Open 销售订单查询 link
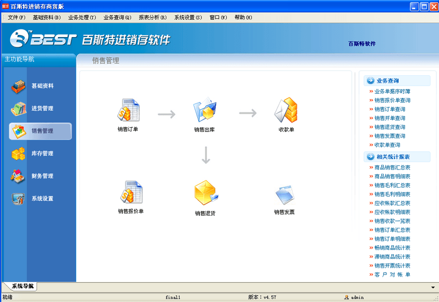 [390, 109]
